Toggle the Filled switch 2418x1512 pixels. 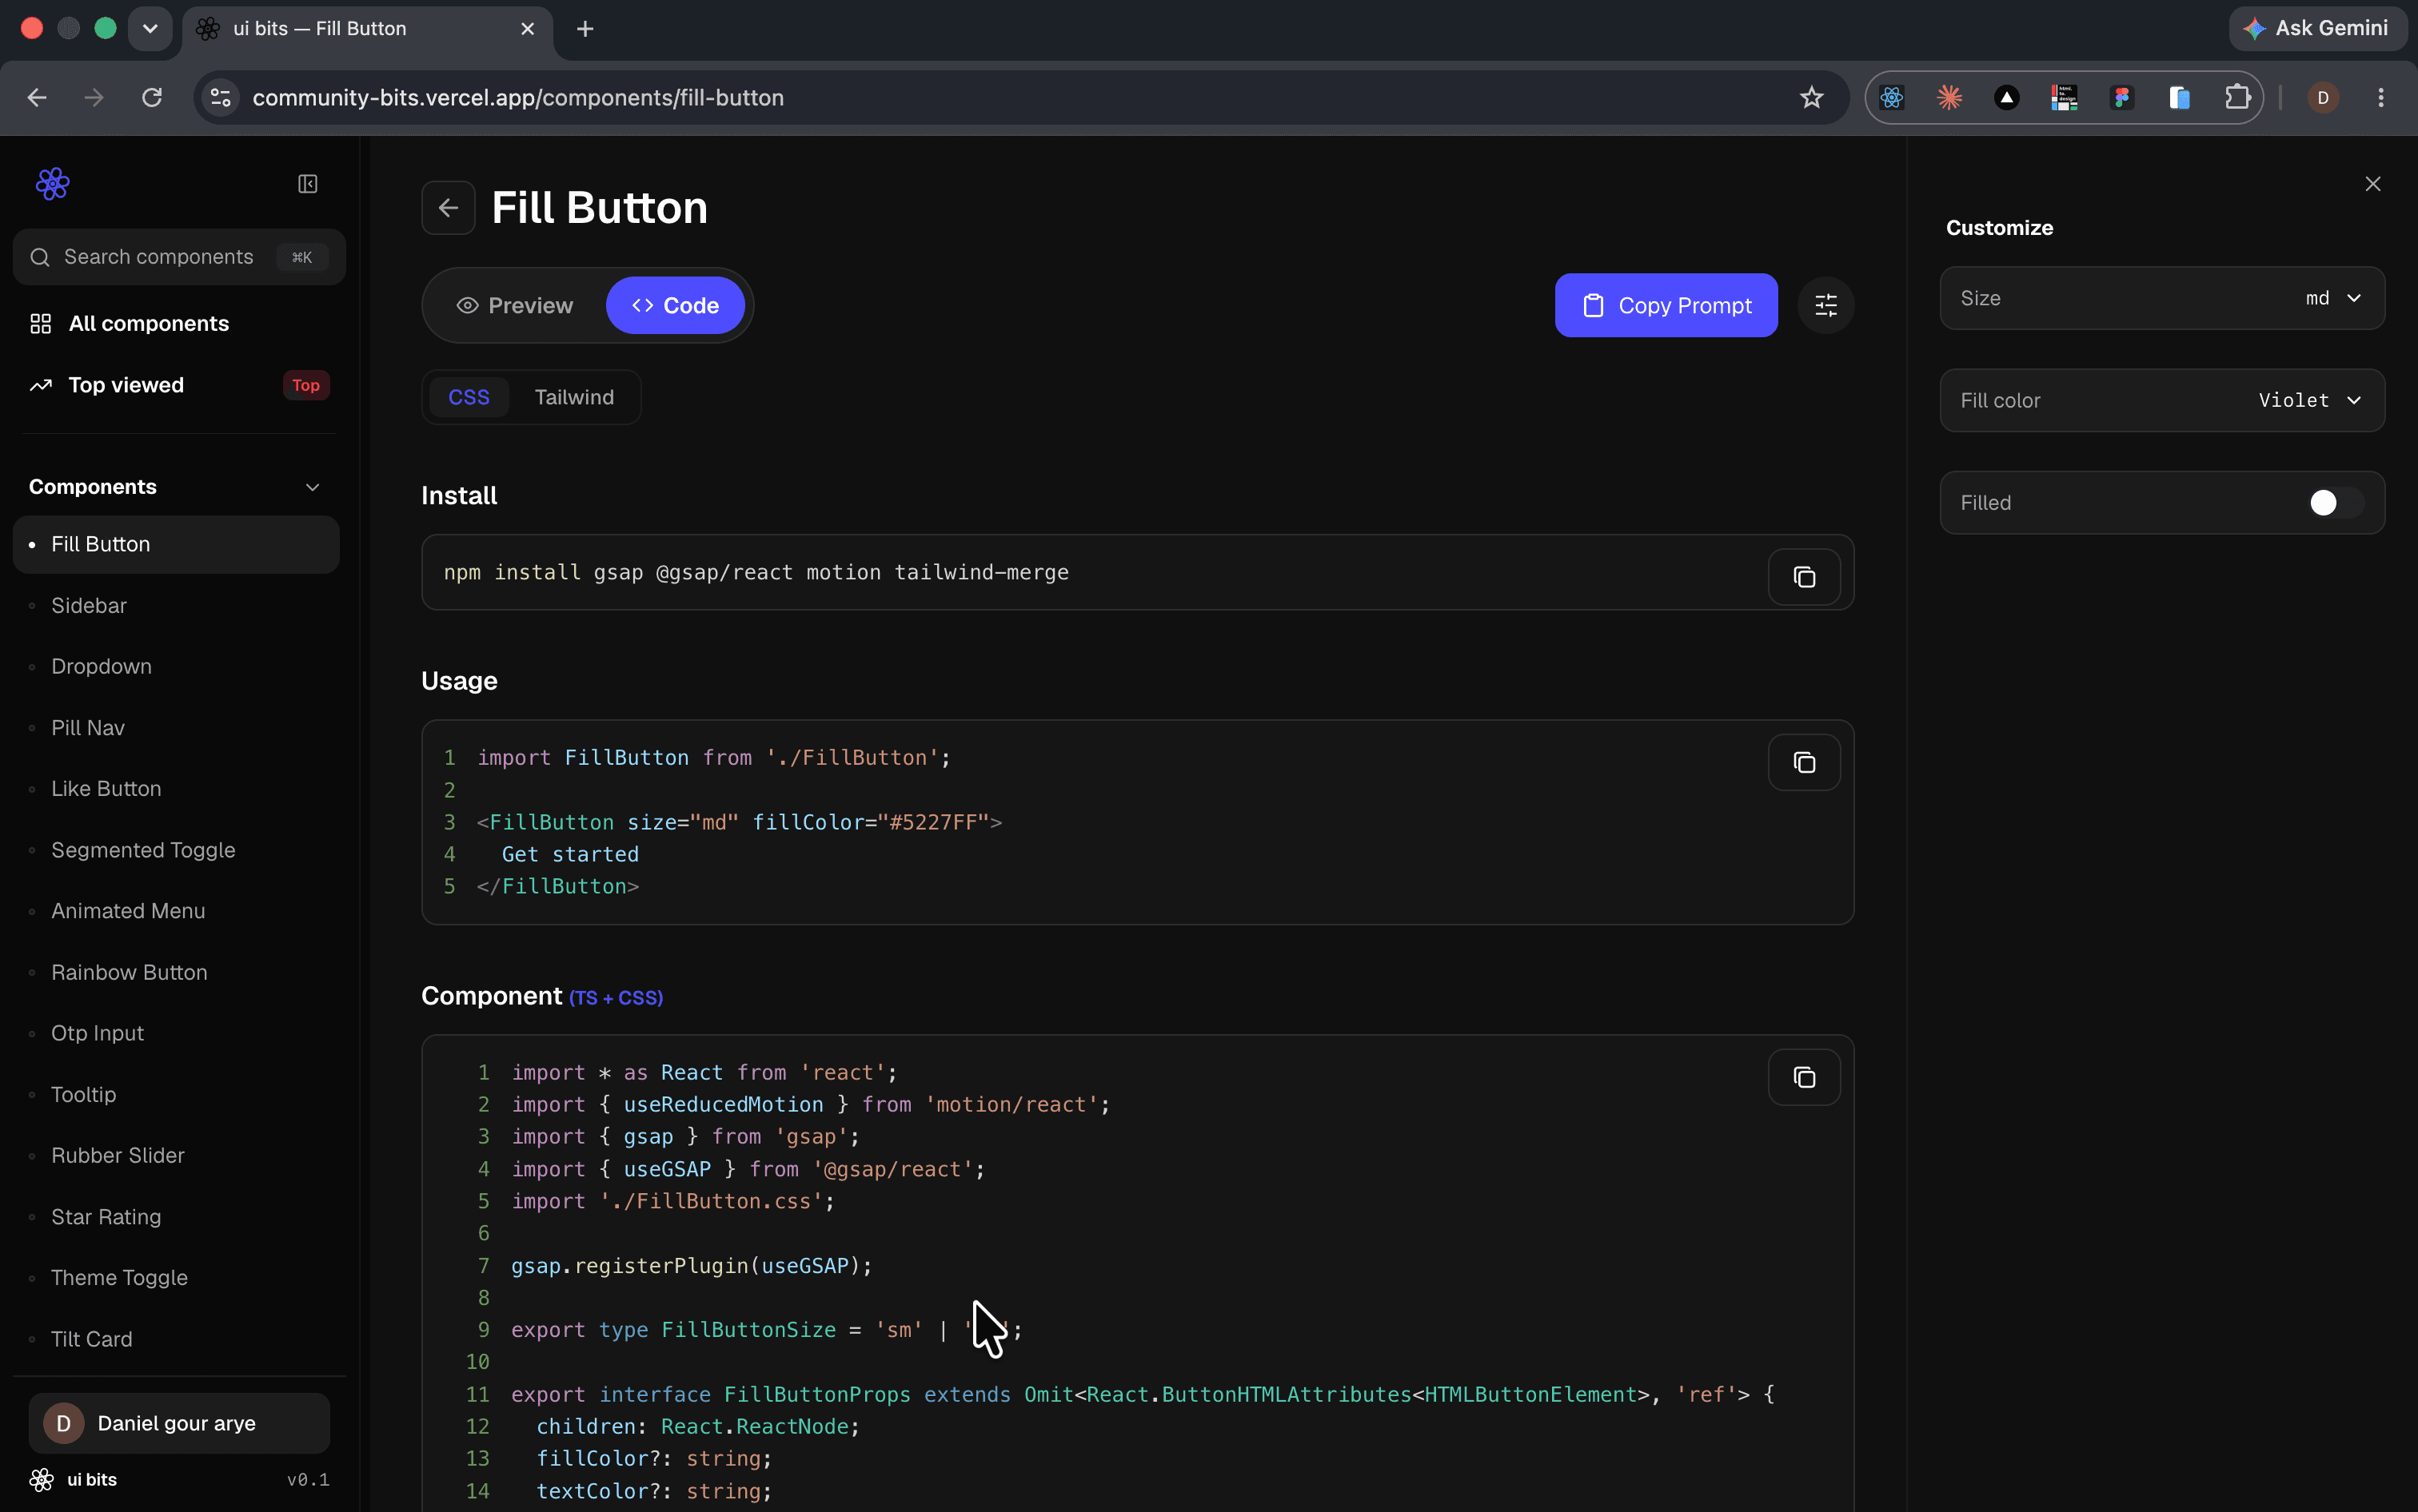[2336, 503]
